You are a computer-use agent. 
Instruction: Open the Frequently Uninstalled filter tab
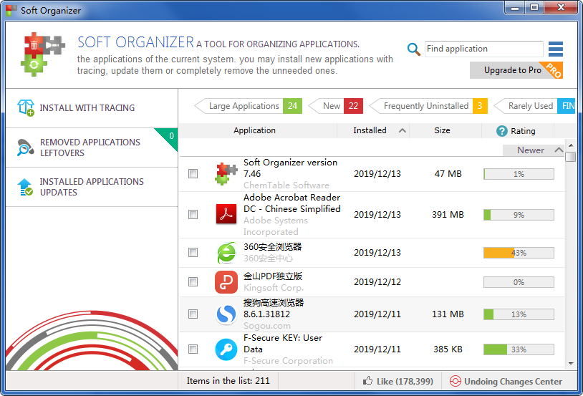point(428,106)
